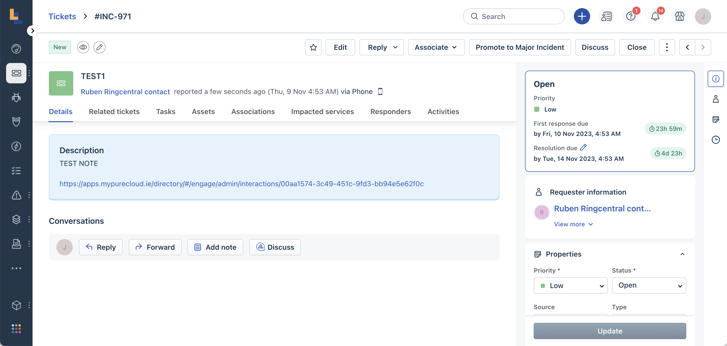
Task: Open the Tasks checklist icon in sidebar
Action: [x=16, y=170]
